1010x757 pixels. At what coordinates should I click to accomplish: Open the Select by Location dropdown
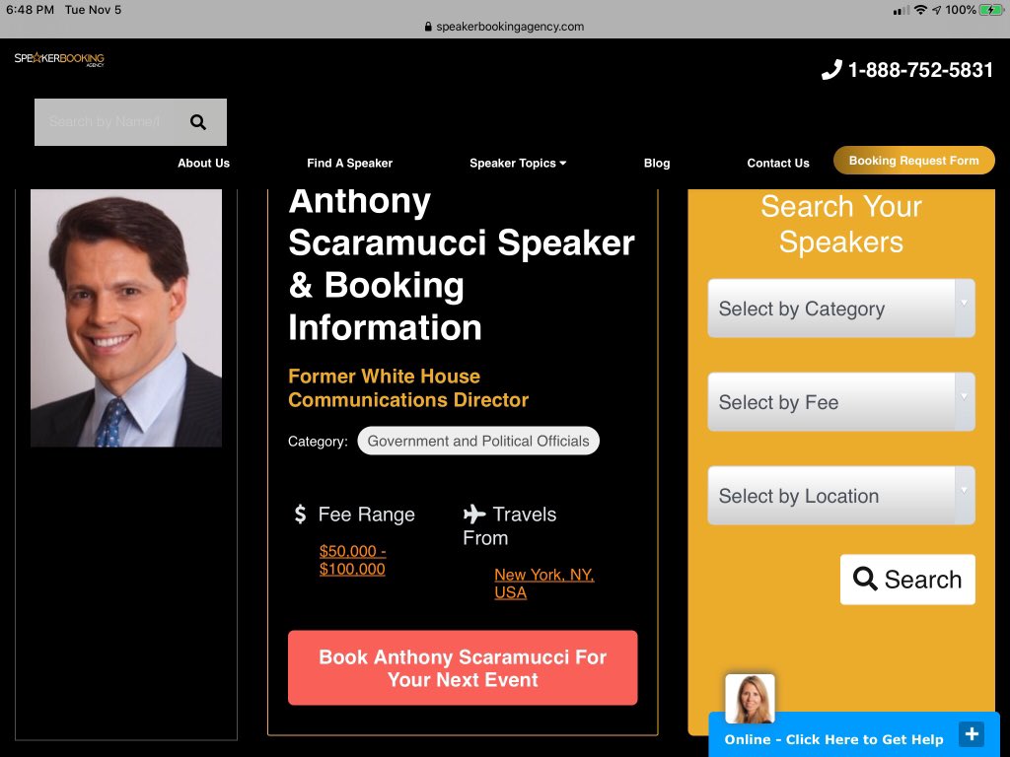click(x=841, y=496)
